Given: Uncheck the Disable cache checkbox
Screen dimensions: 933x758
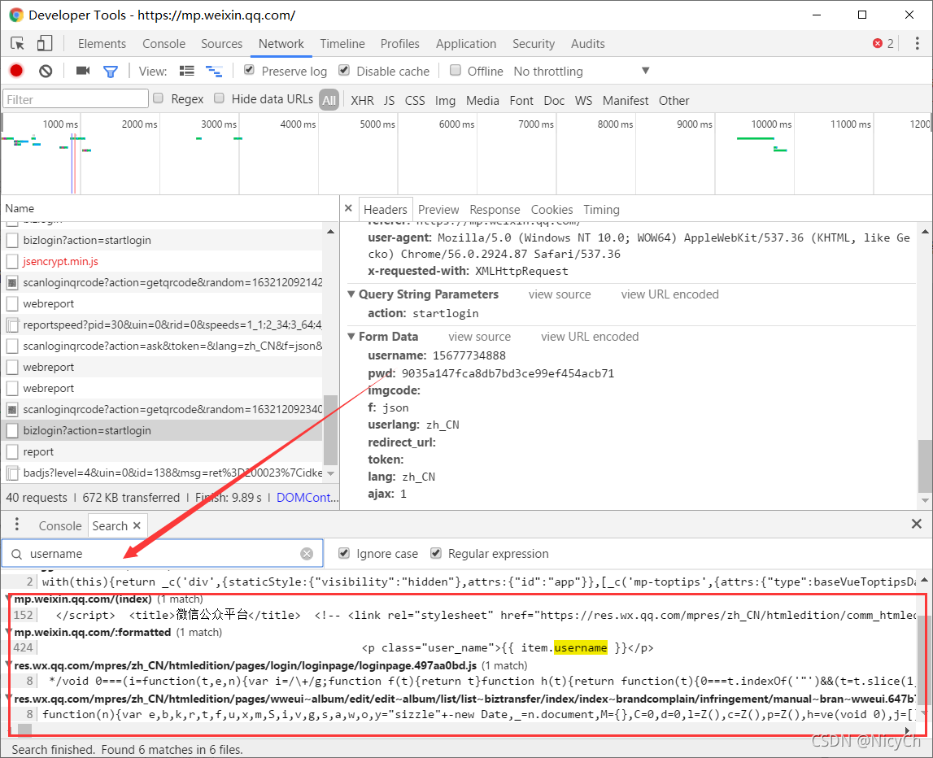Looking at the screenshot, I should [x=344, y=70].
